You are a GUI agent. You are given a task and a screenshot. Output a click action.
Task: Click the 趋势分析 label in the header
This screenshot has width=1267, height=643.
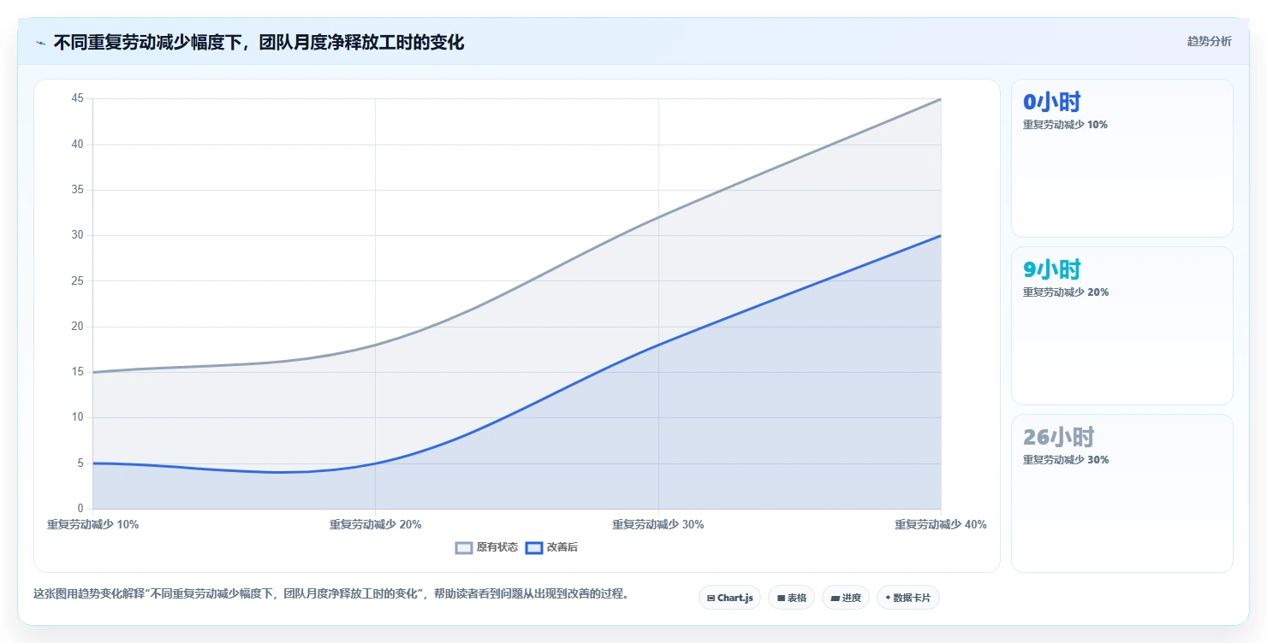point(1209,42)
